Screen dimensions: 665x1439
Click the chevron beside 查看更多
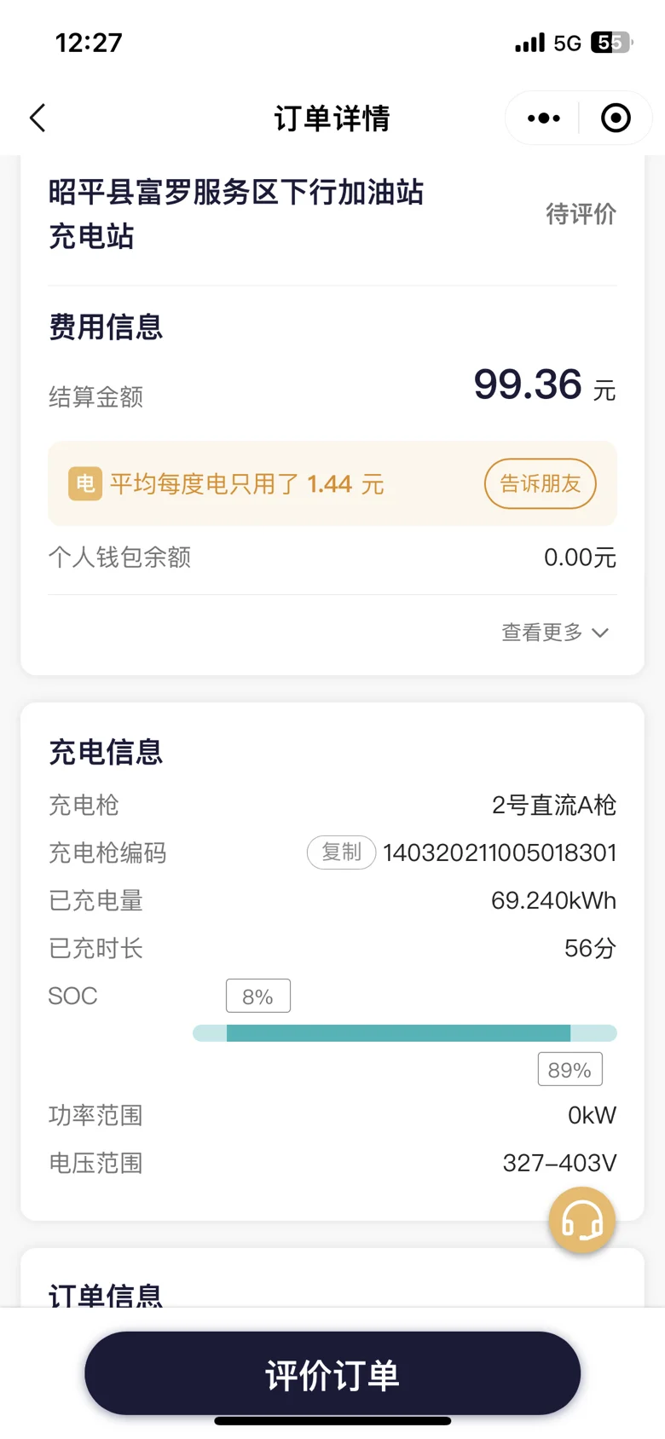pos(600,633)
